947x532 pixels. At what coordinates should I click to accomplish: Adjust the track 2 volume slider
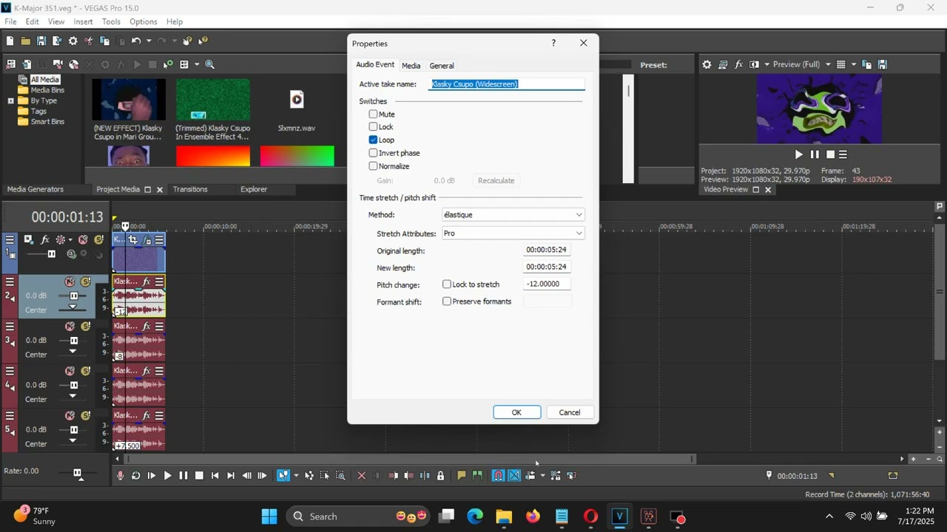[73, 296]
